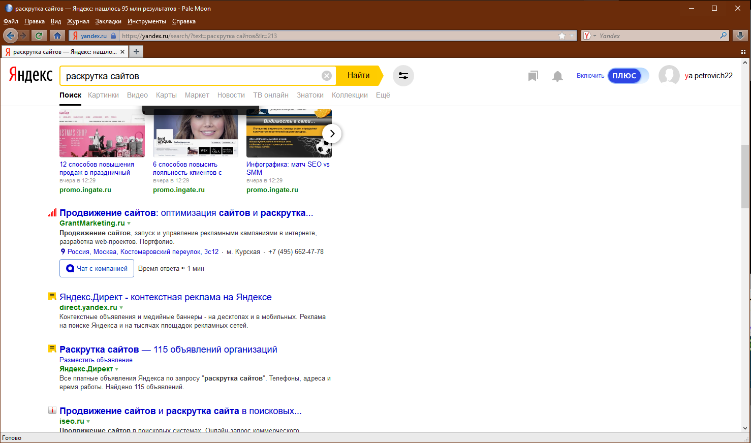The width and height of the screenshot is (751, 443).
Task: Open Инфографика: матч SEO vs SMM link
Action: 288,168
